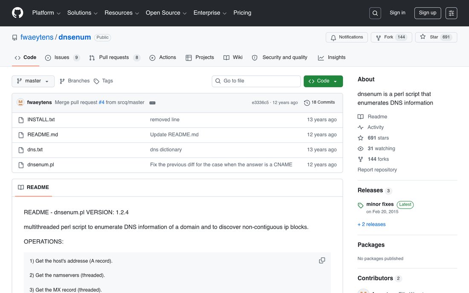Click the Activity pulse icon
Viewport: 469px width, 293px height.
pos(360,127)
